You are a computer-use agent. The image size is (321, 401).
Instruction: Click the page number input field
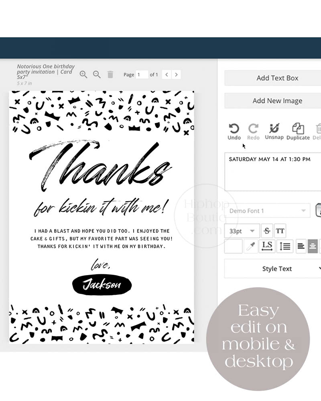pyautogui.click(x=142, y=75)
